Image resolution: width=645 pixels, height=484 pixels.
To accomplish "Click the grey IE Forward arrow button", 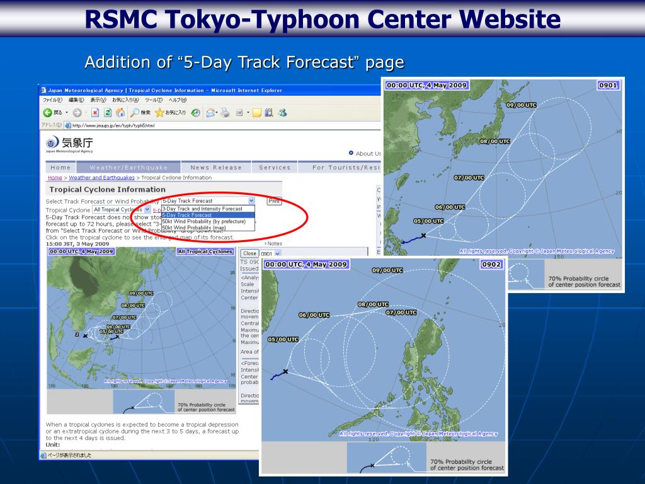I will click(x=77, y=112).
